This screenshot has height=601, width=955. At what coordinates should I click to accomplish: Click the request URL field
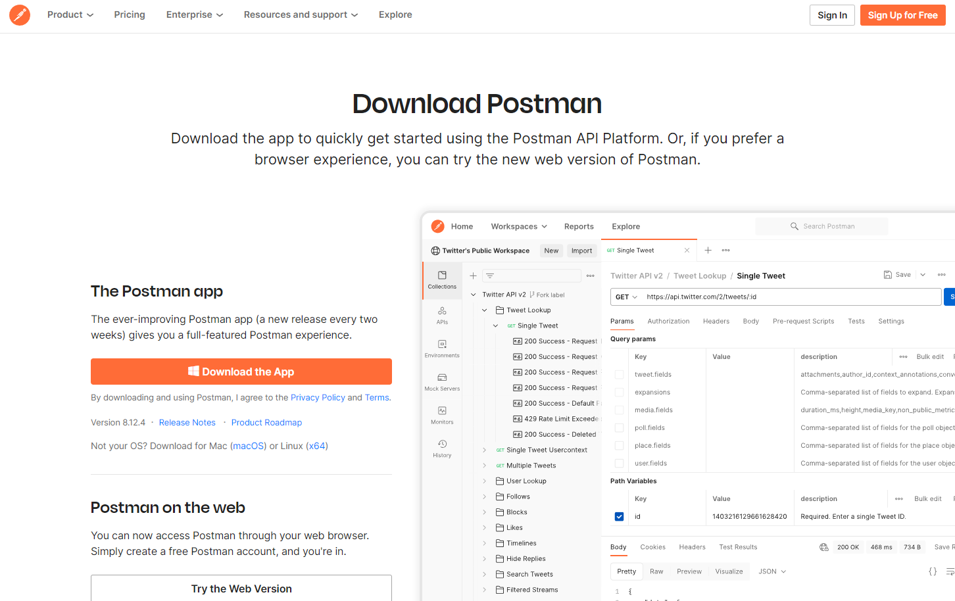tap(791, 297)
